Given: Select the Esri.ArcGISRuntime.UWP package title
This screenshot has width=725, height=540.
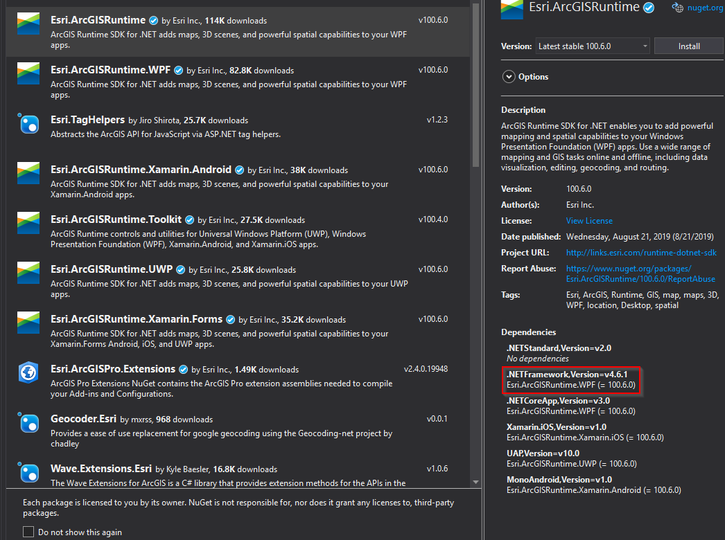Looking at the screenshot, I should pos(112,269).
